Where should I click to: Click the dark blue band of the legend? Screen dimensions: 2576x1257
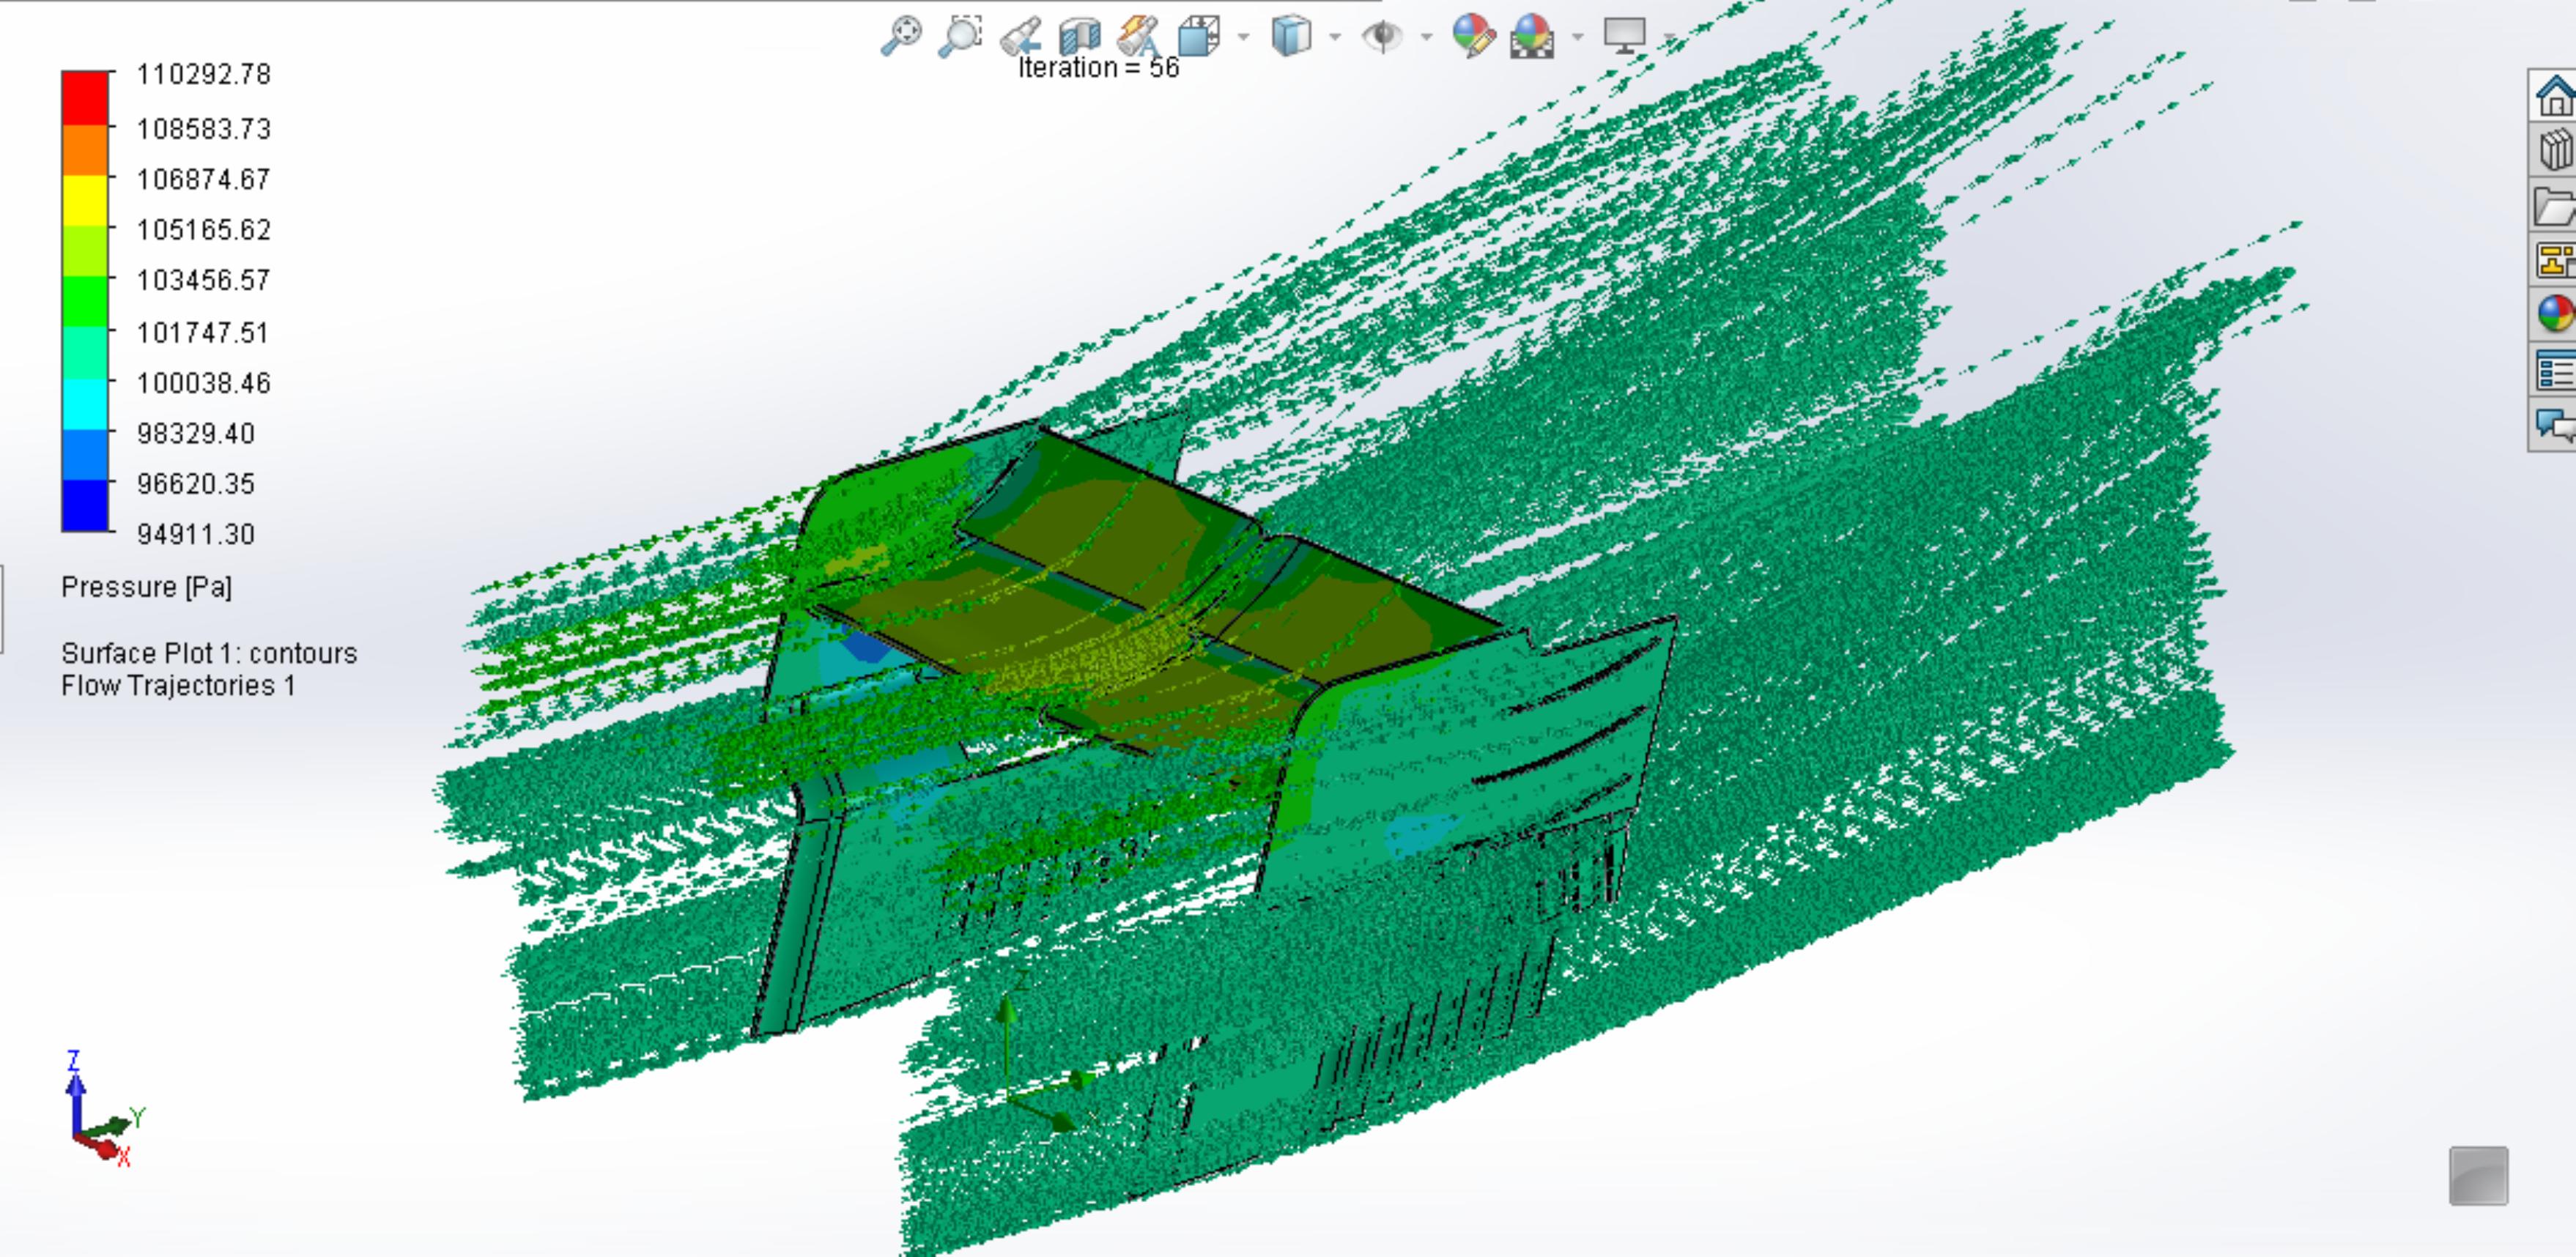point(85,506)
